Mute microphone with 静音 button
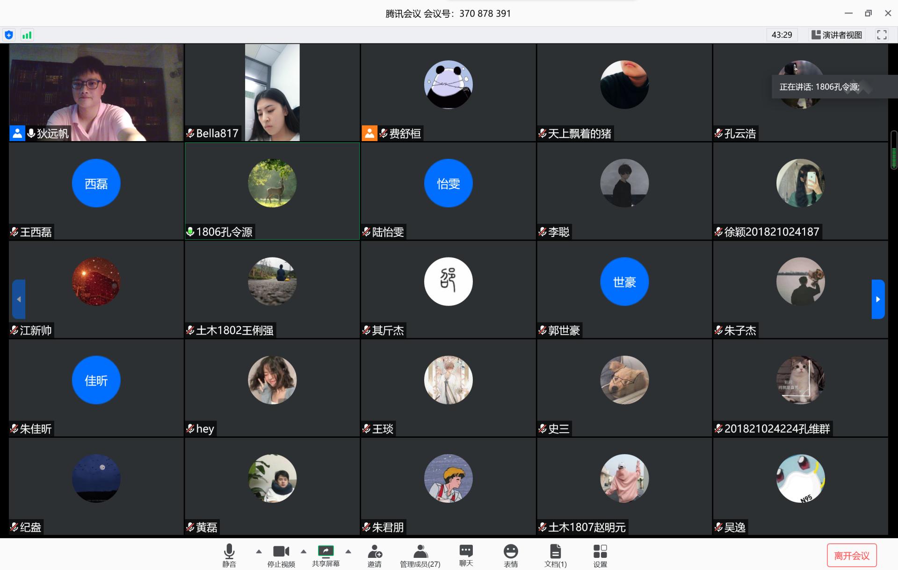 (x=229, y=555)
